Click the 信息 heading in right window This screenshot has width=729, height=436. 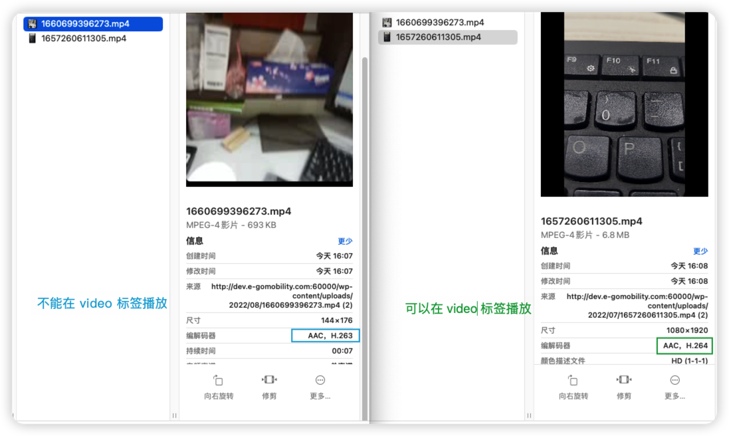(x=549, y=251)
